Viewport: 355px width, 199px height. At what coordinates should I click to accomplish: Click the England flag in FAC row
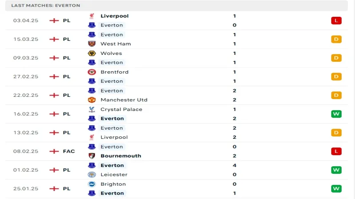click(54, 151)
